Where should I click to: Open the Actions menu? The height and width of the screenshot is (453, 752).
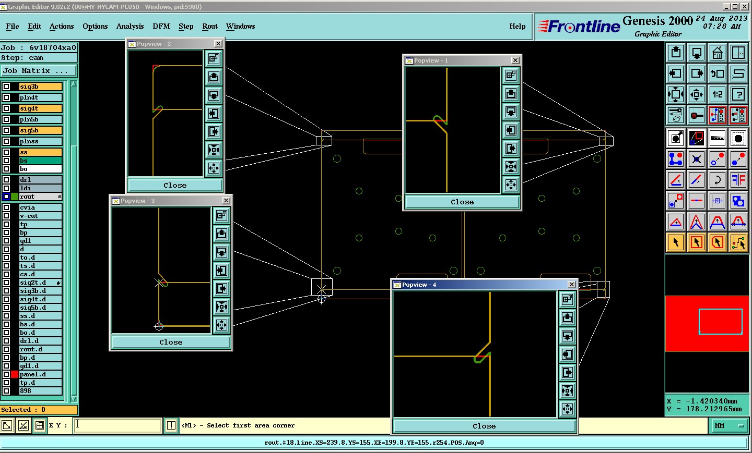[62, 26]
